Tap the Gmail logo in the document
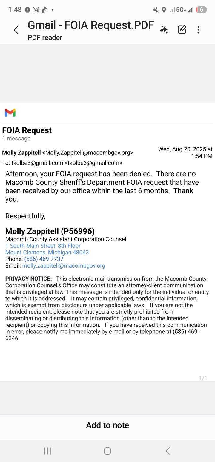 pyautogui.click(x=10, y=113)
